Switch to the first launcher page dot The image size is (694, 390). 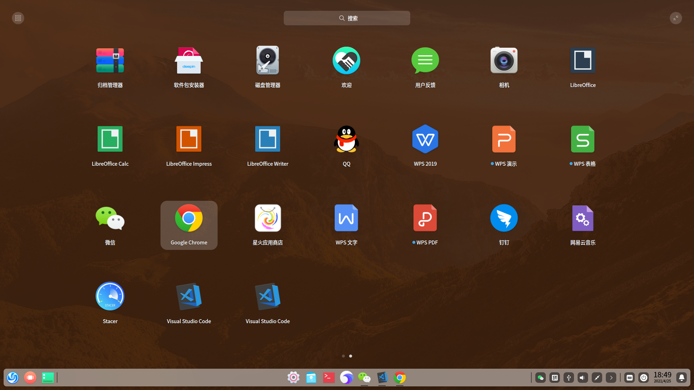click(343, 356)
